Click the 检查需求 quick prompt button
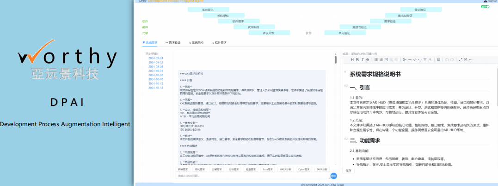Image resolution: width=498 pixels, height=186 pixels. (252, 169)
